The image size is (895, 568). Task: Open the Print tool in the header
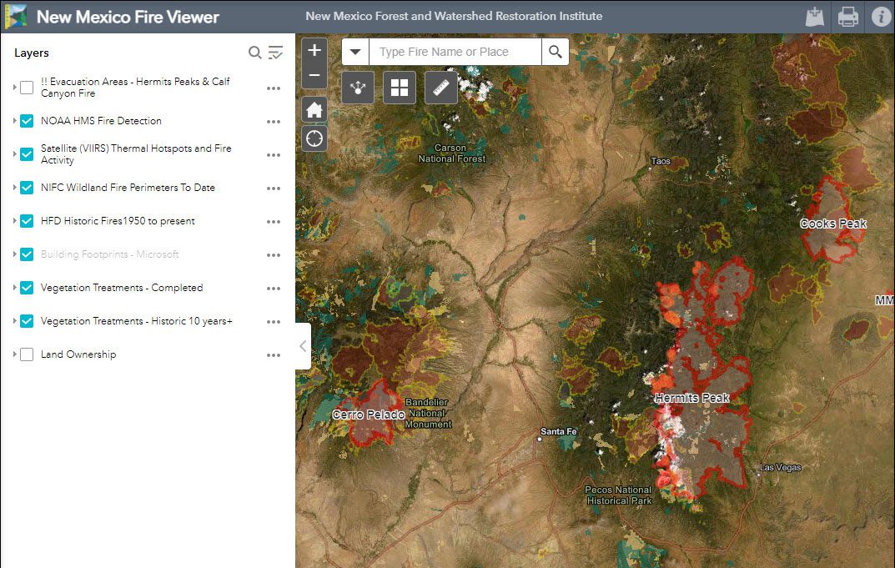(x=848, y=17)
